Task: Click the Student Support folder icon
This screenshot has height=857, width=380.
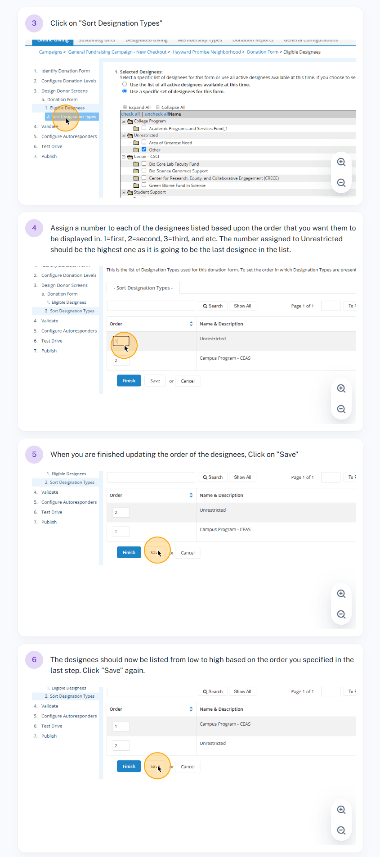Action: [x=130, y=192]
